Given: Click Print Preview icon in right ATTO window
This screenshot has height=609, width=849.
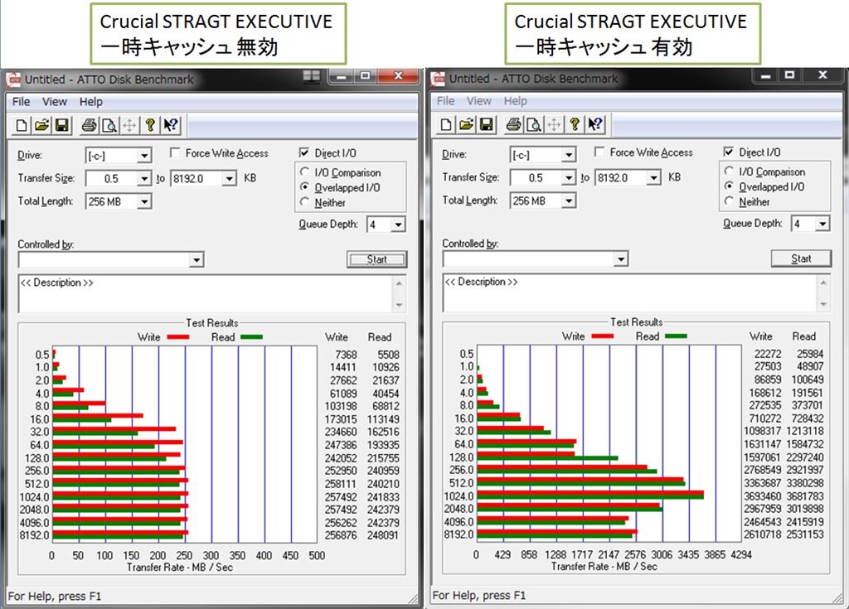Looking at the screenshot, I should point(534,124).
